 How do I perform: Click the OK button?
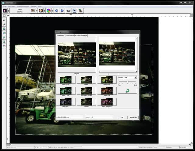point(122,117)
